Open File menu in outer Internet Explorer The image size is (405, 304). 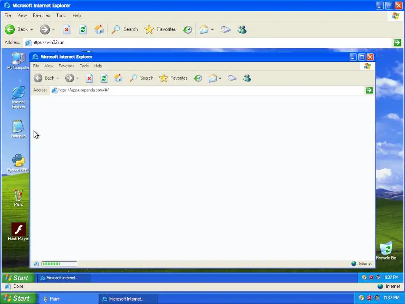tap(8, 15)
